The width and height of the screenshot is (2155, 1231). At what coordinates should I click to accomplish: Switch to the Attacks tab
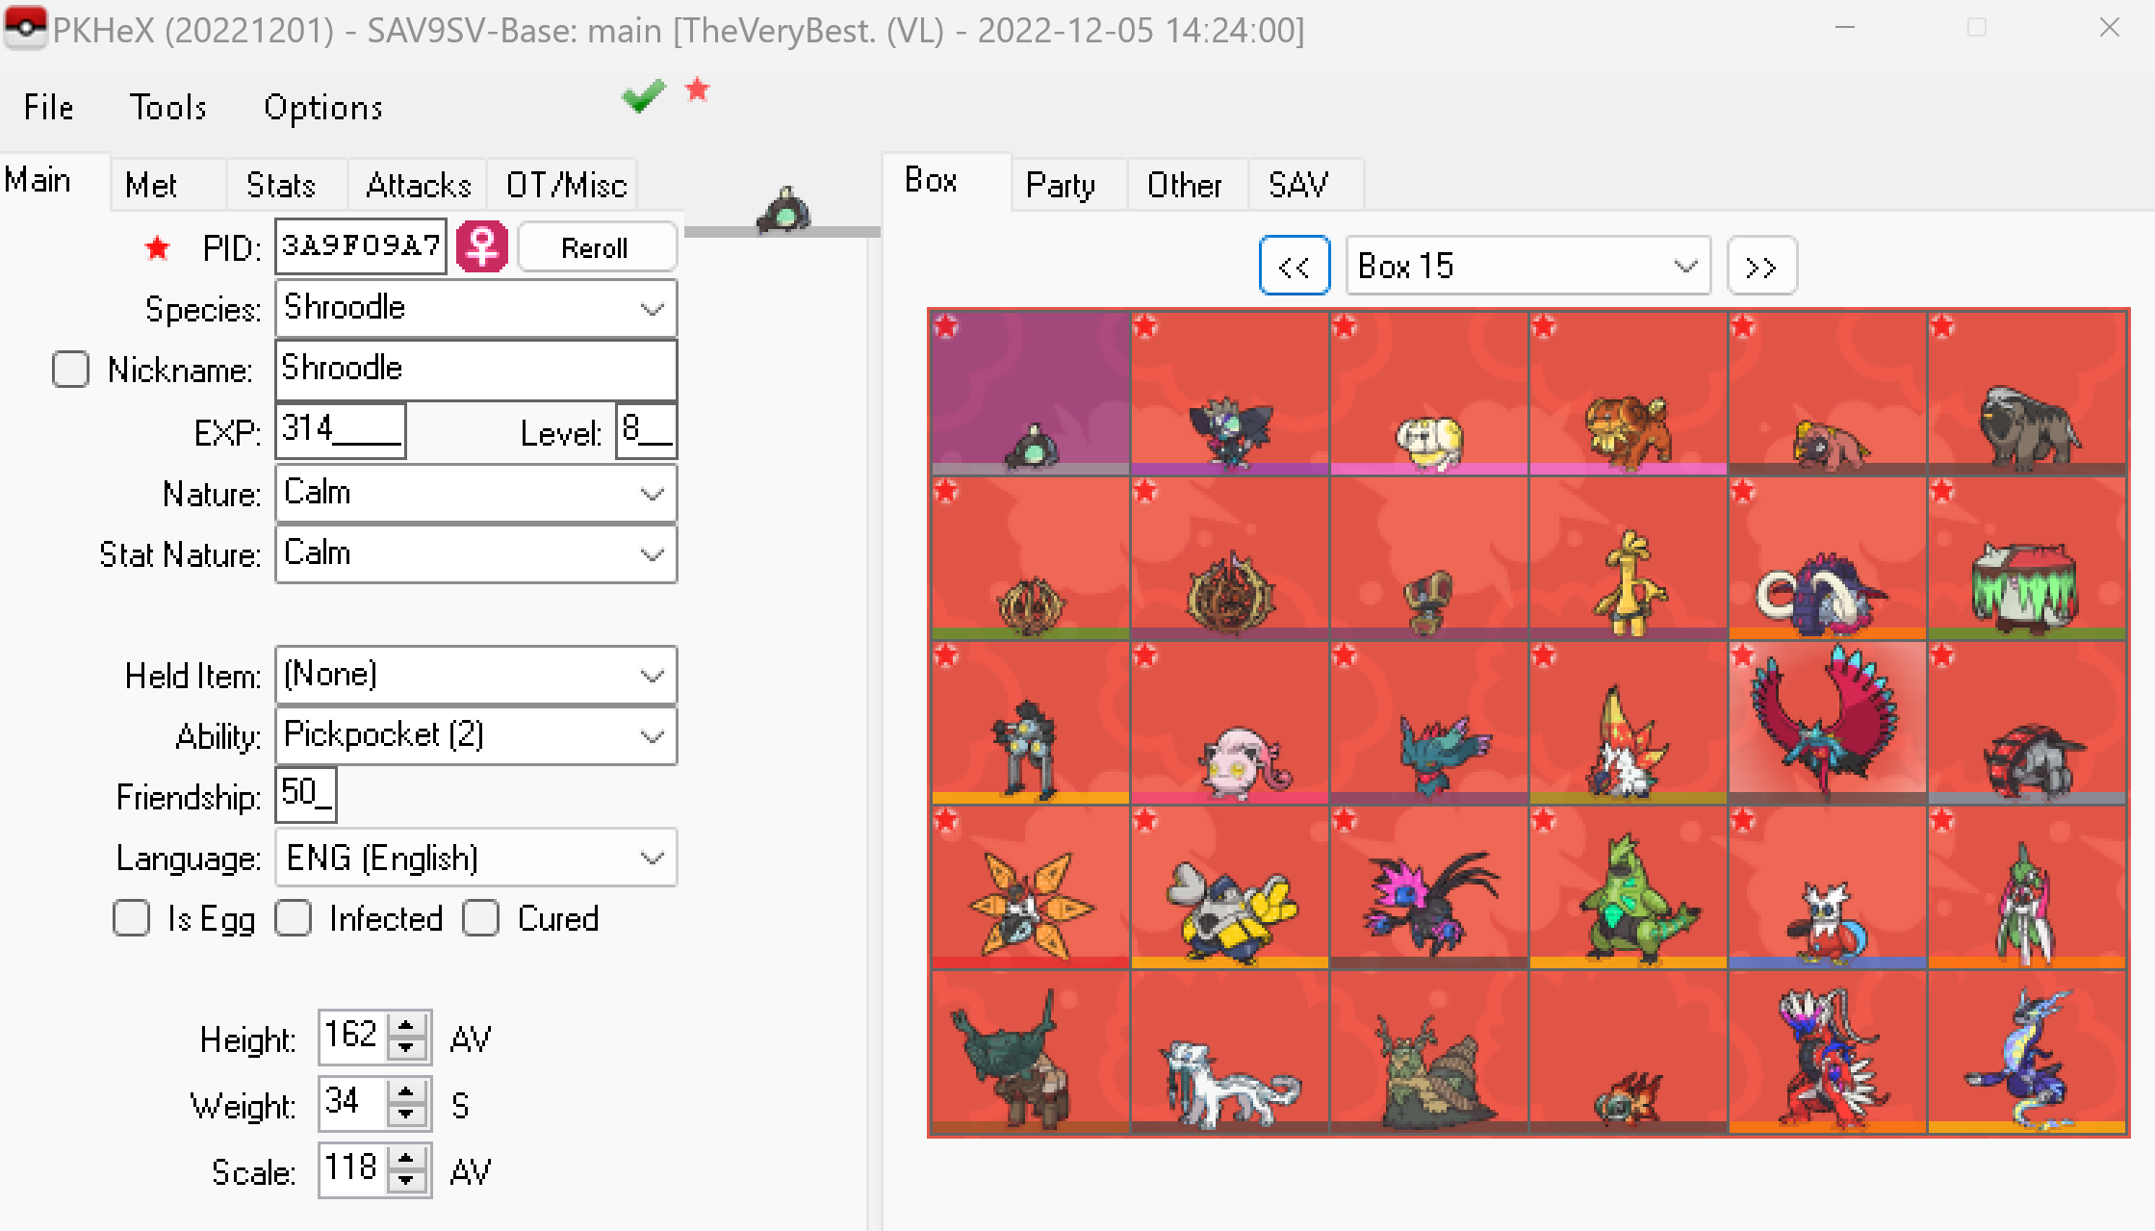coord(419,185)
